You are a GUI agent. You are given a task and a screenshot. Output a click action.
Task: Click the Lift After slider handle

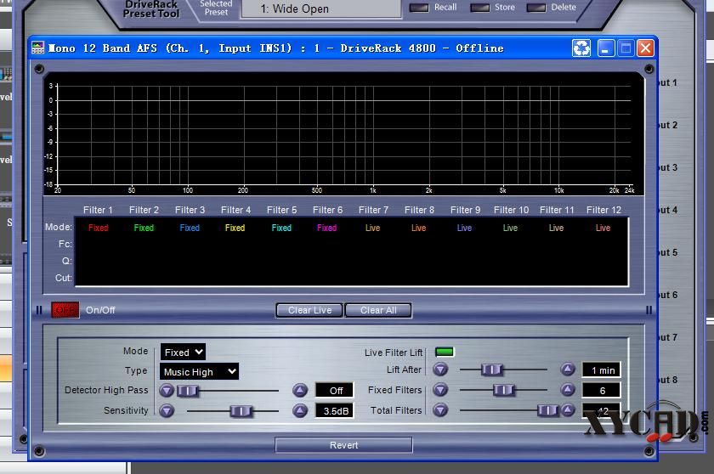[492, 370]
